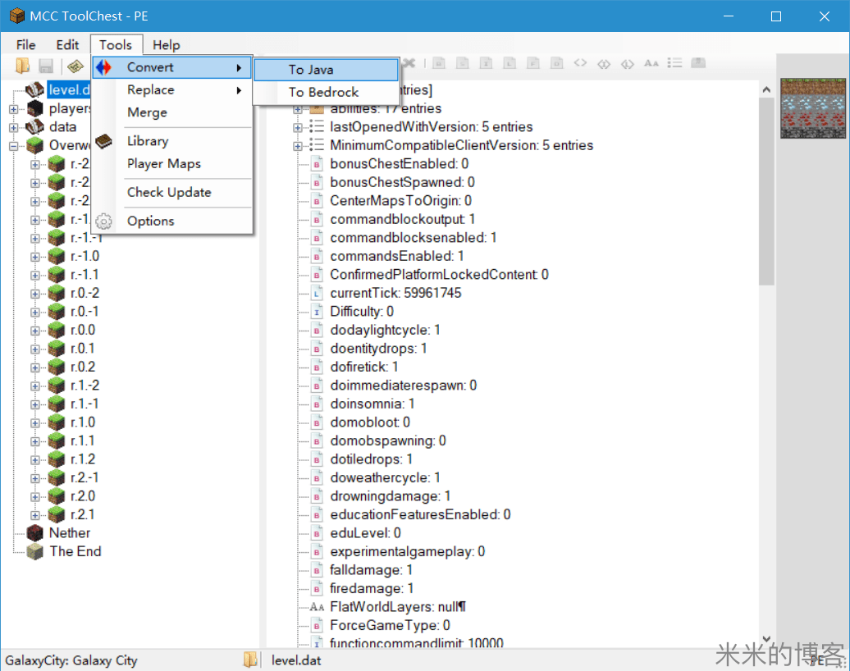Screen dimensions: 850x671
Task: Click the gear icon beside Options
Action: click(x=104, y=221)
